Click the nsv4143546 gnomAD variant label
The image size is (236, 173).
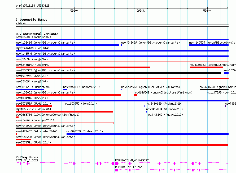tap(45, 54)
